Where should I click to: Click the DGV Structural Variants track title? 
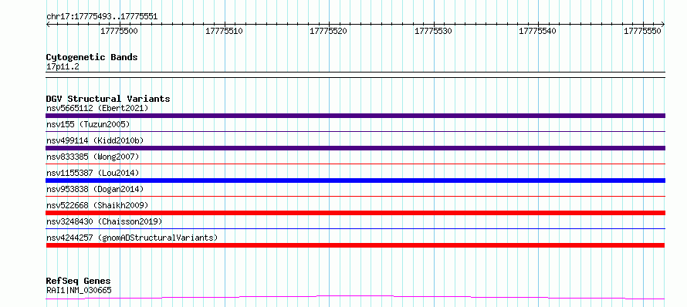pos(108,99)
